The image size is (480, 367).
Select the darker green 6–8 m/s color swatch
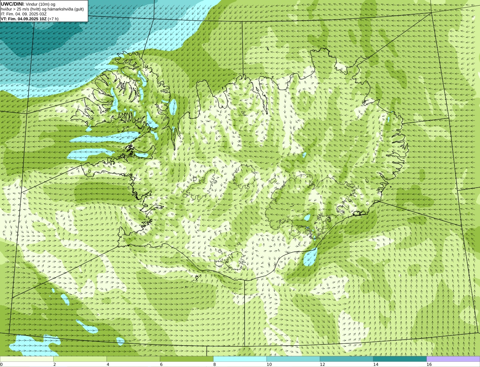click(186, 359)
